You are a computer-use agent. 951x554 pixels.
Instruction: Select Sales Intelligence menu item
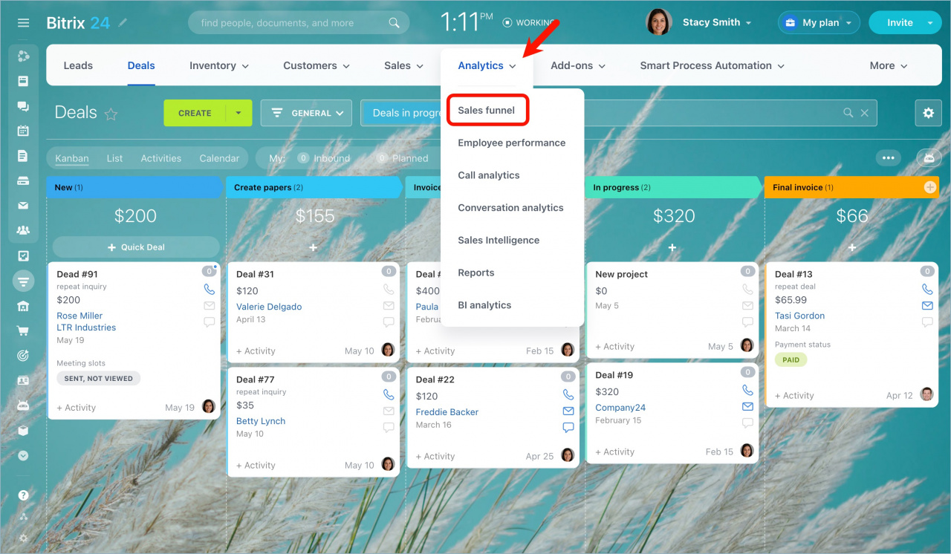coord(499,241)
